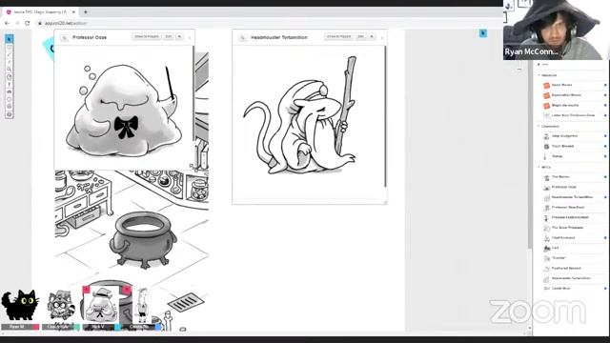Click the journal sidebar vertical scrollbar
Screen dimensions: 610x343
(x=530, y=155)
